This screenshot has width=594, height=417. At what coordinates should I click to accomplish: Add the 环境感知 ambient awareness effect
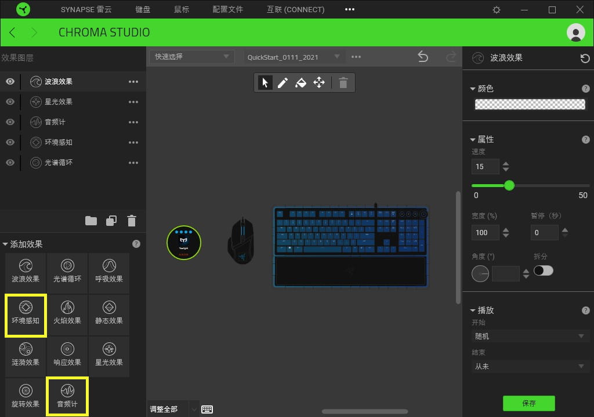click(26, 315)
